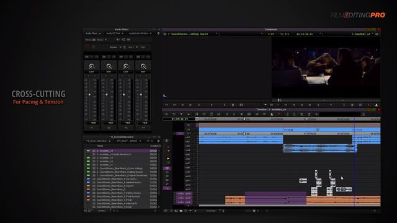Switch to the AudioSuite Window tab
The width and height of the screenshot is (397, 223).
(138, 33)
